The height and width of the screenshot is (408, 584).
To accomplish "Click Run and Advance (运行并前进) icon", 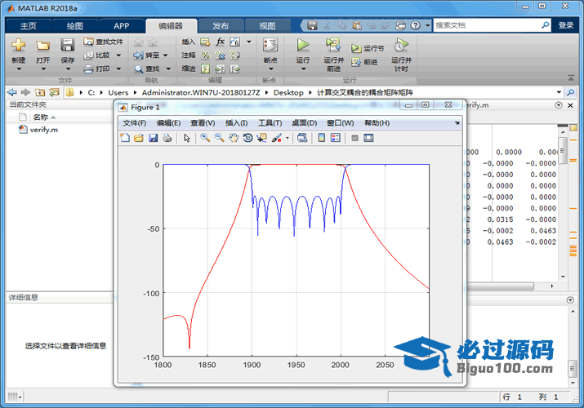I will point(333,45).
